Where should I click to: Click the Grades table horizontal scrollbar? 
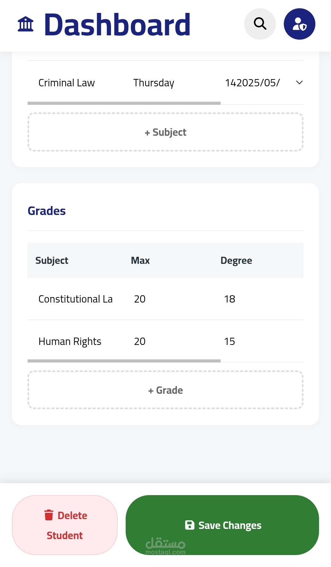point(124,361)
